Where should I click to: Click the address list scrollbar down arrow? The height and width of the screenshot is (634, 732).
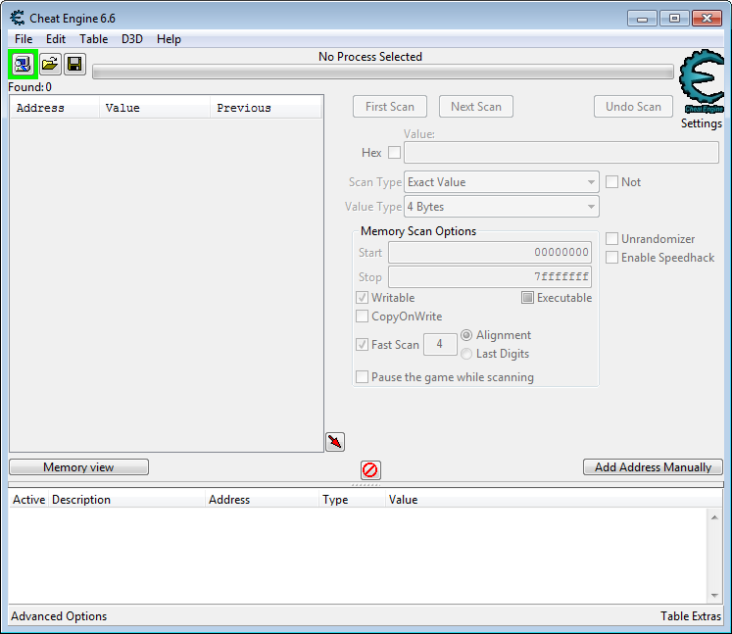[x=714, y=595]
